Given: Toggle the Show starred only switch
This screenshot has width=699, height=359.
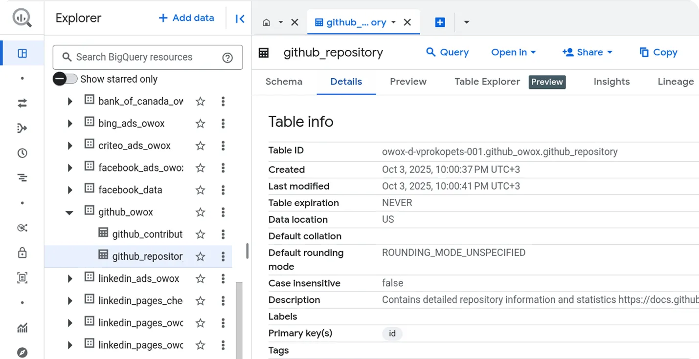Looking at the screenshot, I should point(65,79).
